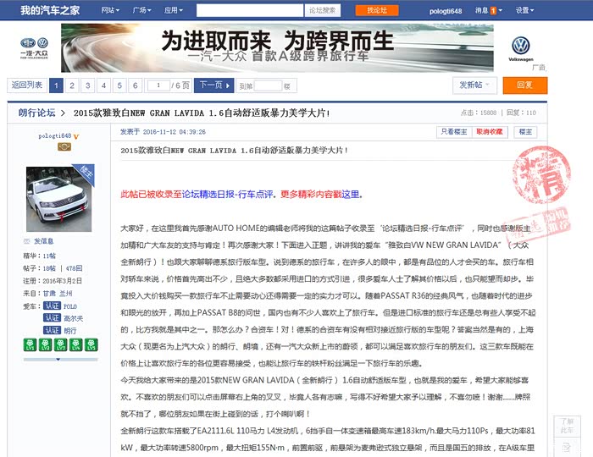Open the 设置 settings dropdown
Image resolution: width=593 pixels, height=457 pixels.
point(525,10)
